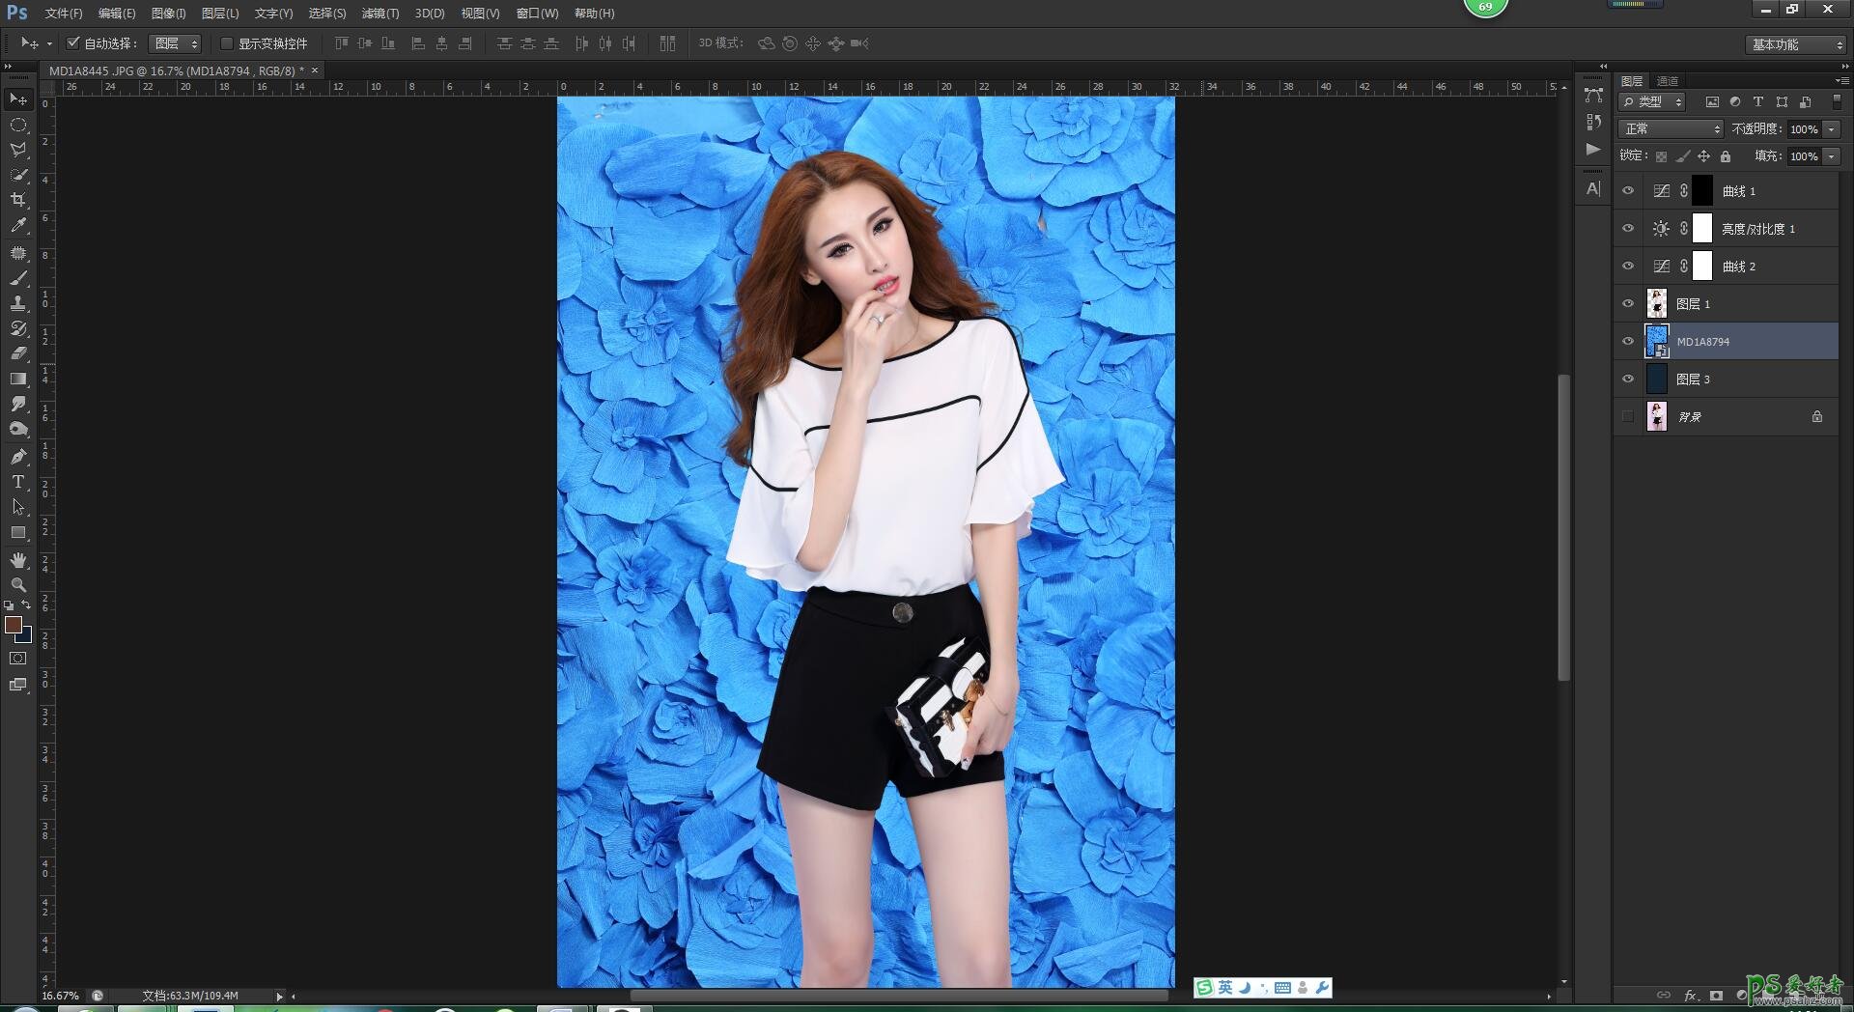Show the 背景 layer
1854x1012 pixels.
coord(1628,416)
